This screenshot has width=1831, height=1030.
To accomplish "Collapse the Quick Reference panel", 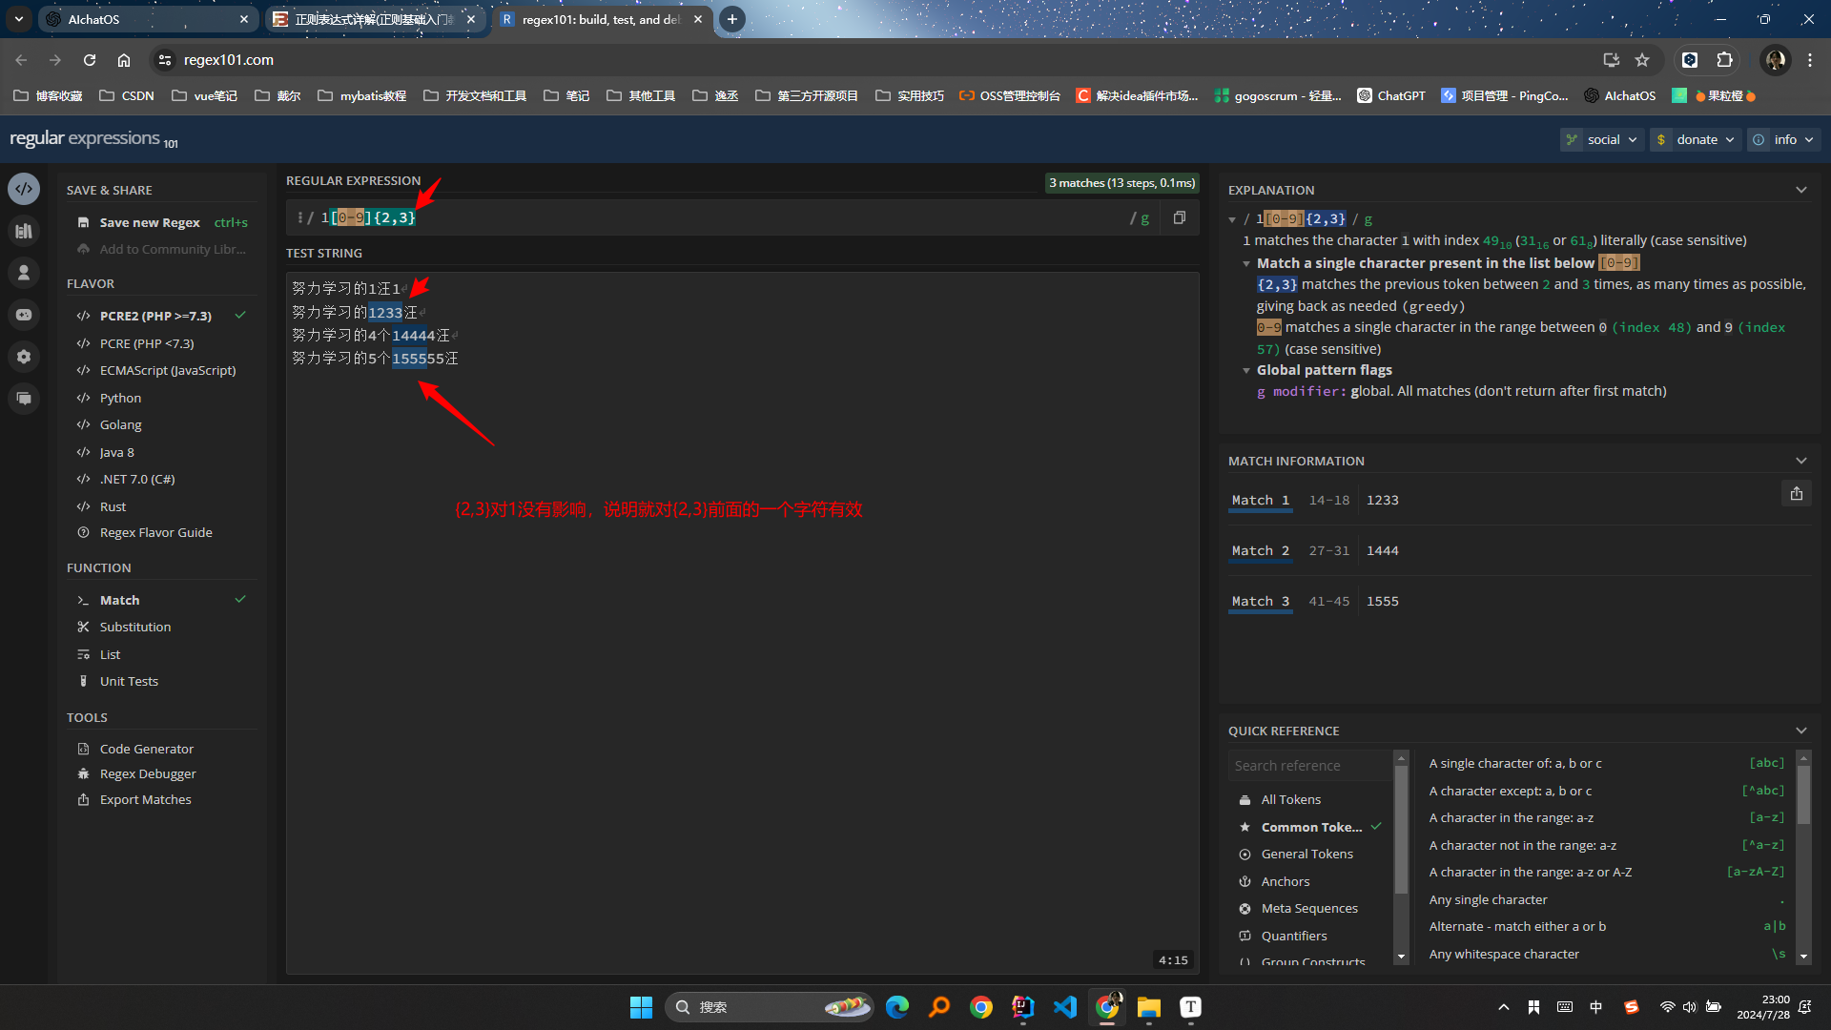I will tap(1800, 731).
